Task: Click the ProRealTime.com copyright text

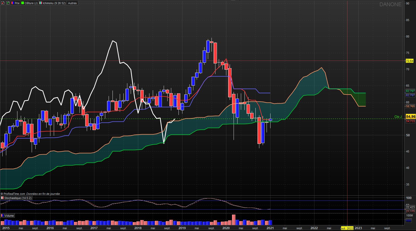Action: tap(13, 194)
